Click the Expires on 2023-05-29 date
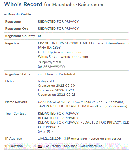The width and height of the screenshot is (129, 150). point(56,90)
